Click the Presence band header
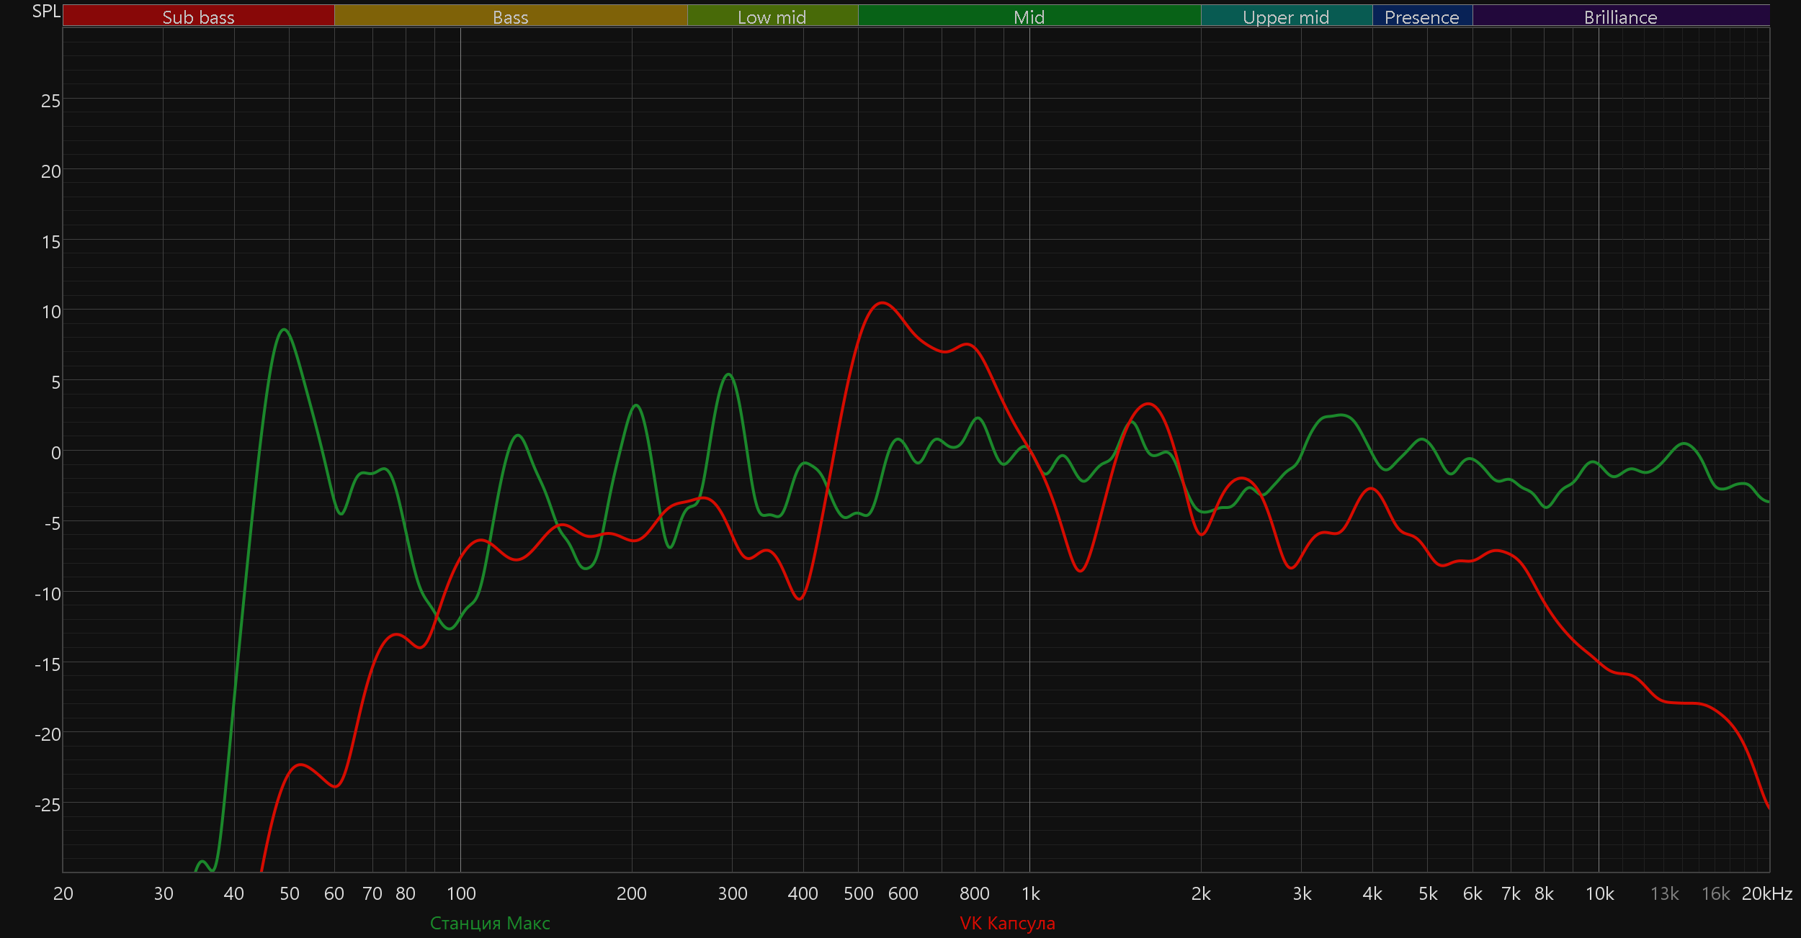The height and width of the screenshot is (938, 1801). (1421, 17)
